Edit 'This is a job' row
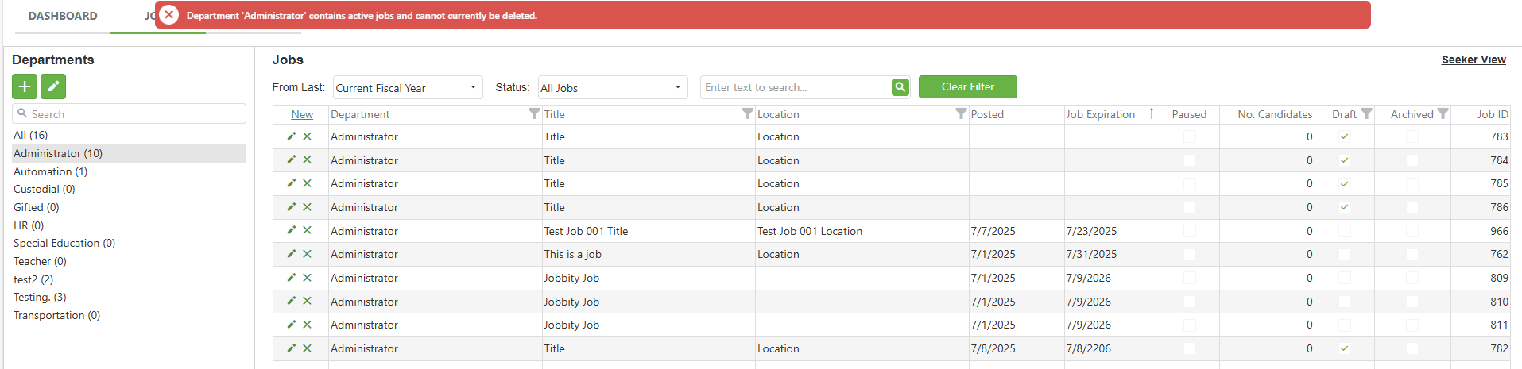The height and width of the screenshot is (369, 1522). pyautogui.click(x=292, y=254)
